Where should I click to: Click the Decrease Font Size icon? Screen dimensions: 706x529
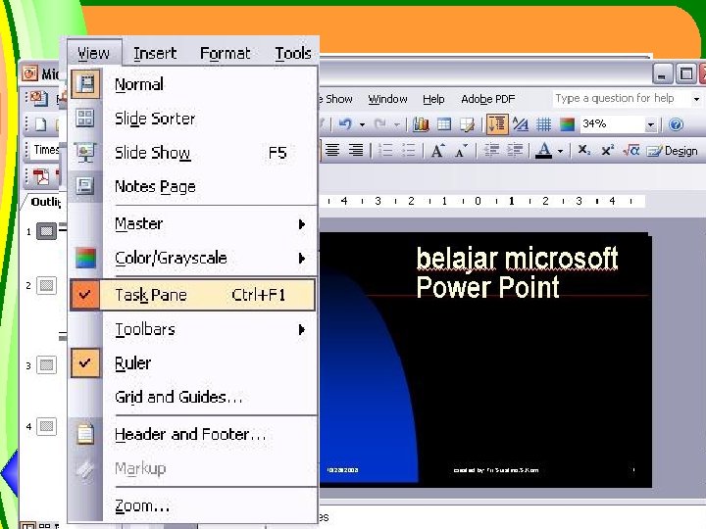point(461,150)
